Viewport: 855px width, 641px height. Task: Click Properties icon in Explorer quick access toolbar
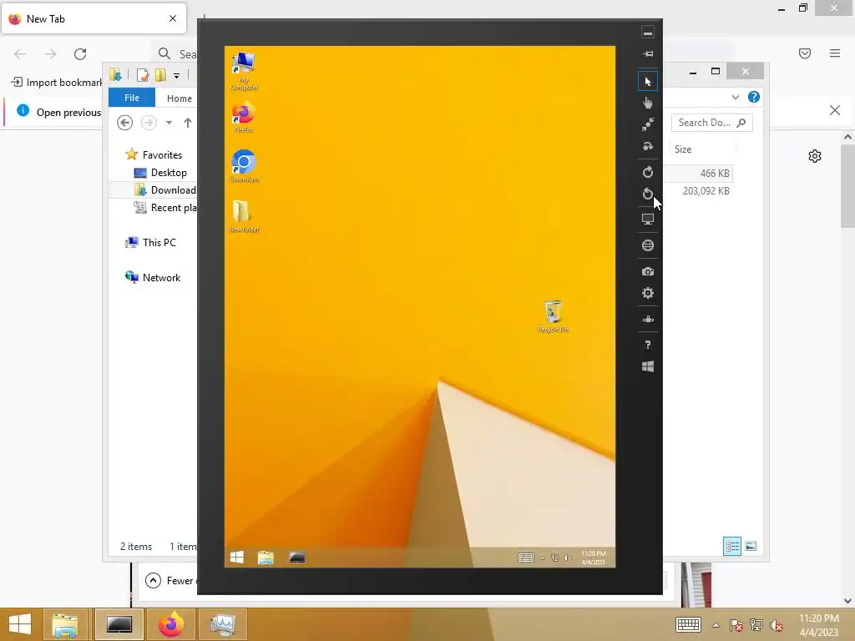click(x=142, y=75)
